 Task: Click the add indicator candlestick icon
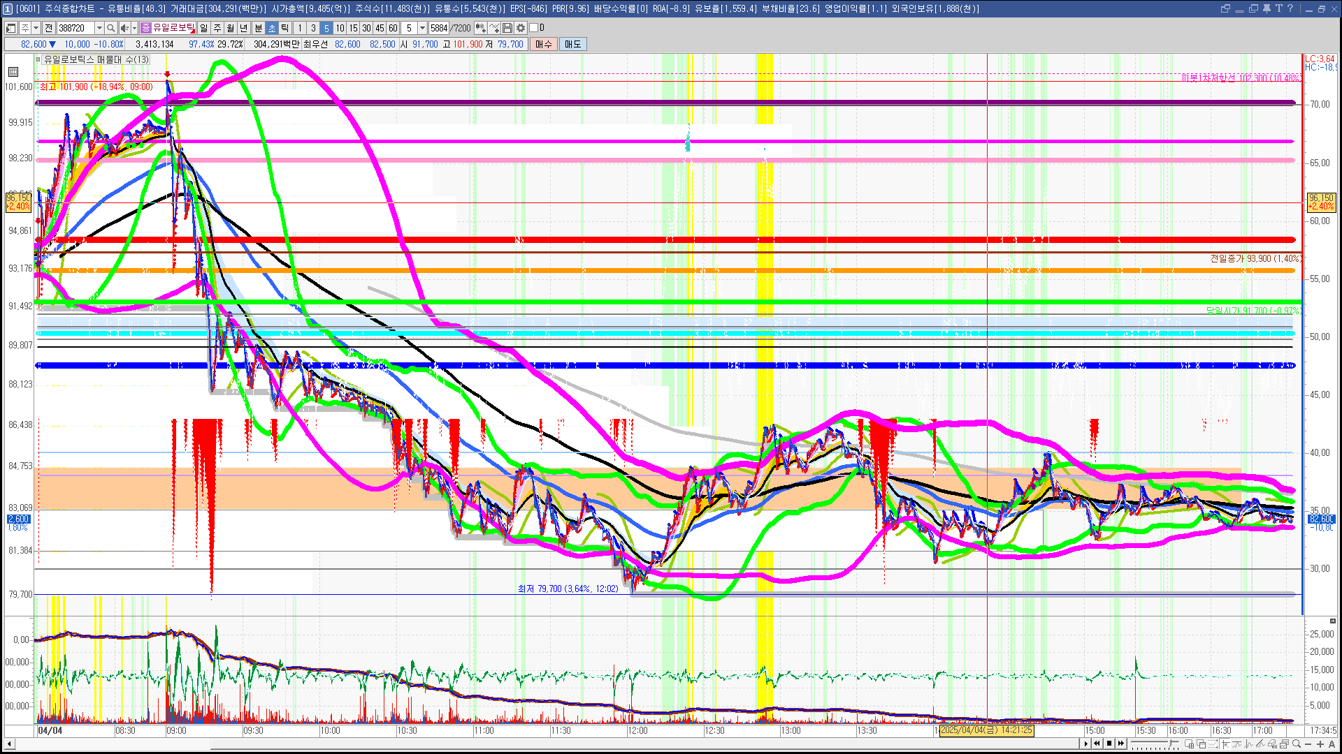click(x=481, y=28)
